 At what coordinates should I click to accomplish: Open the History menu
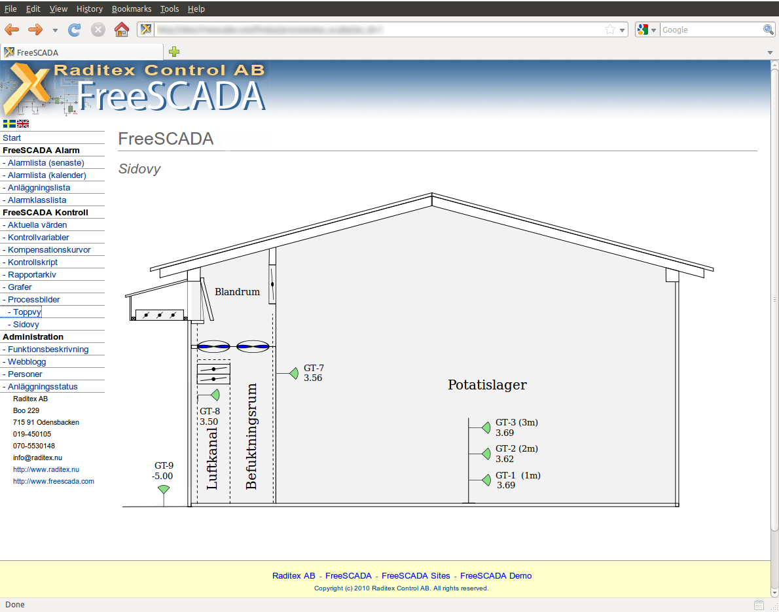[x=90, y=9]
